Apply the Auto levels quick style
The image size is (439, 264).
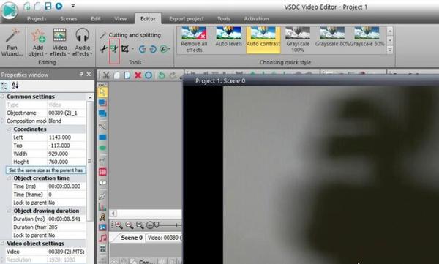pos(229,37)
